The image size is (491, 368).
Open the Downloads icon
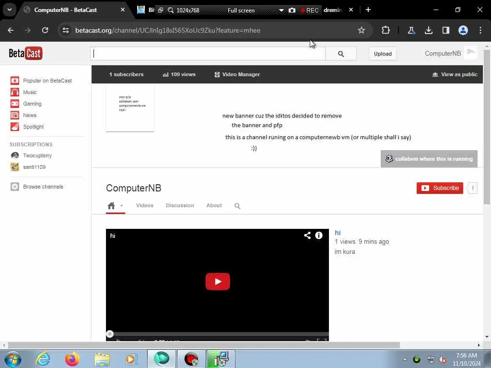(428, 30)
